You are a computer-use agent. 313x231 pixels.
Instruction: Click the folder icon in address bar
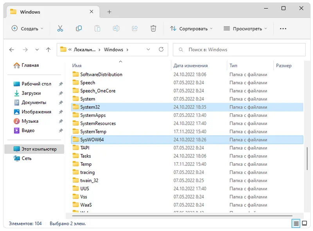tap(63, 49)
